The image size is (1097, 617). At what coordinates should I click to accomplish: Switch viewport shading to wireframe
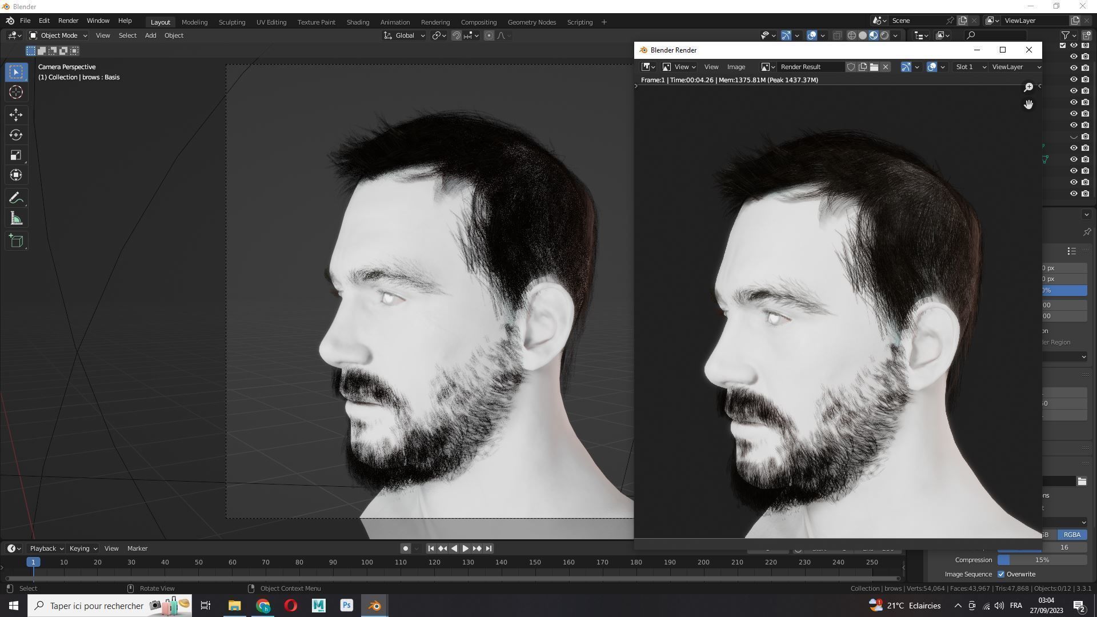point(851,35)
